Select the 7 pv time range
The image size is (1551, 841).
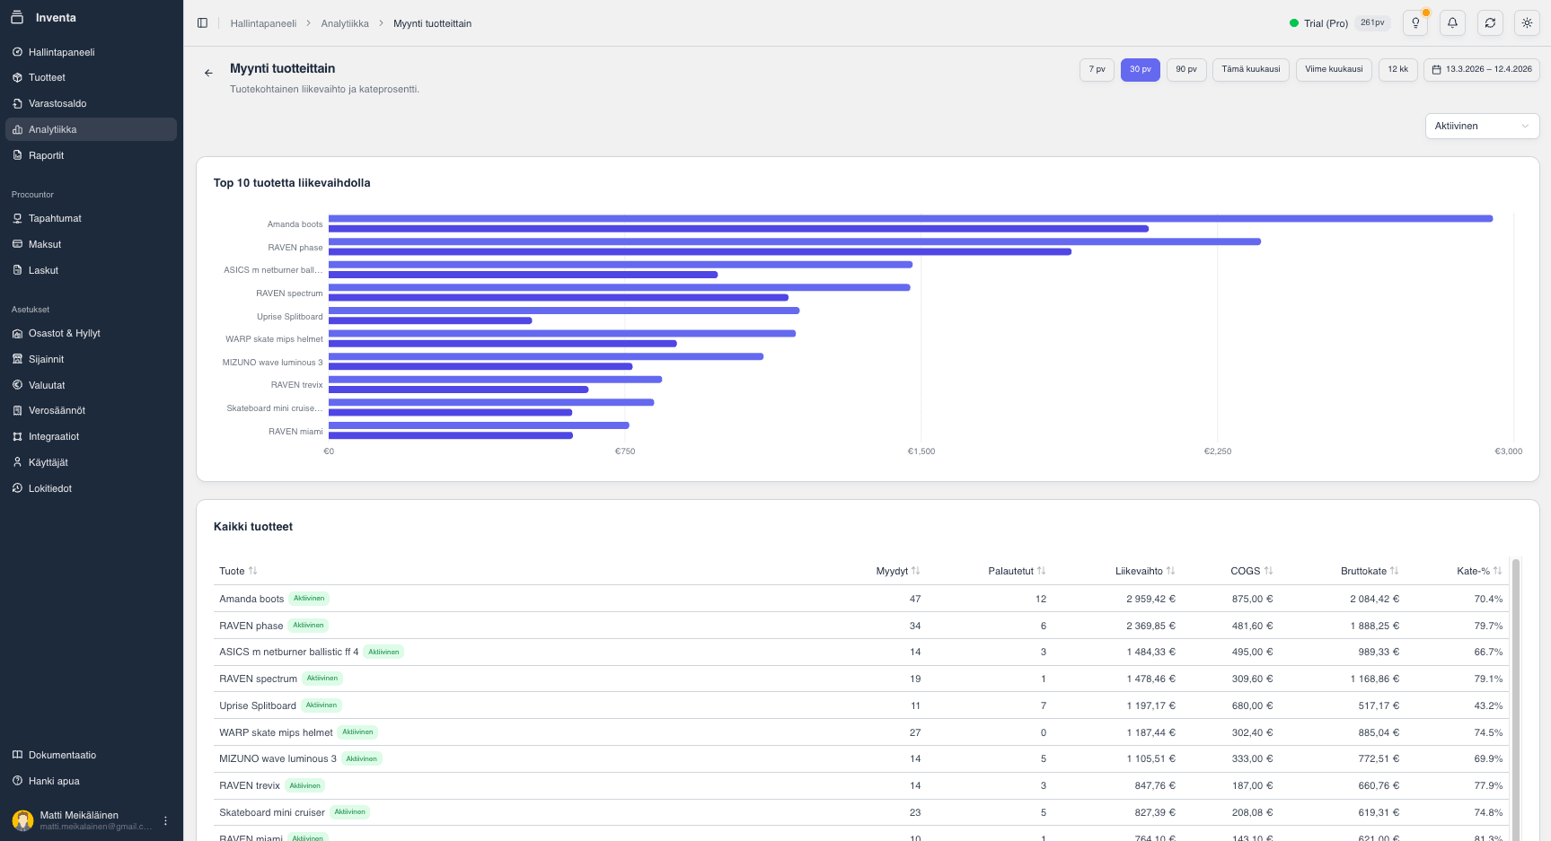coord(1097,69)
